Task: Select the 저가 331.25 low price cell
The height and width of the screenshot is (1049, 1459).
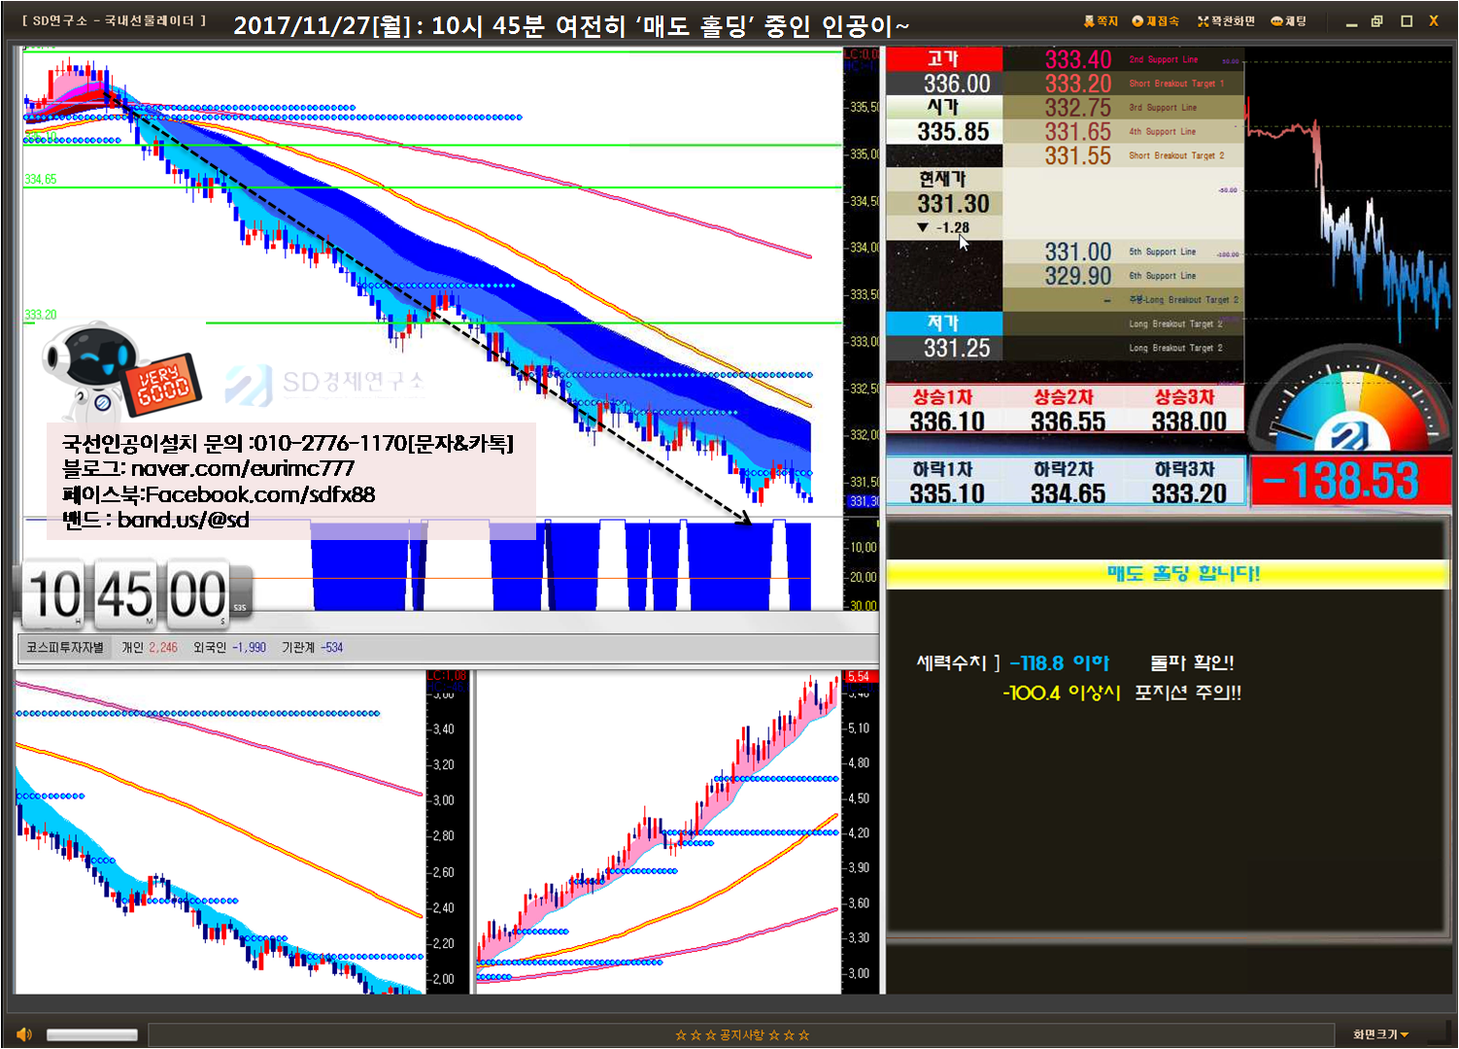Action: [944, 336]
